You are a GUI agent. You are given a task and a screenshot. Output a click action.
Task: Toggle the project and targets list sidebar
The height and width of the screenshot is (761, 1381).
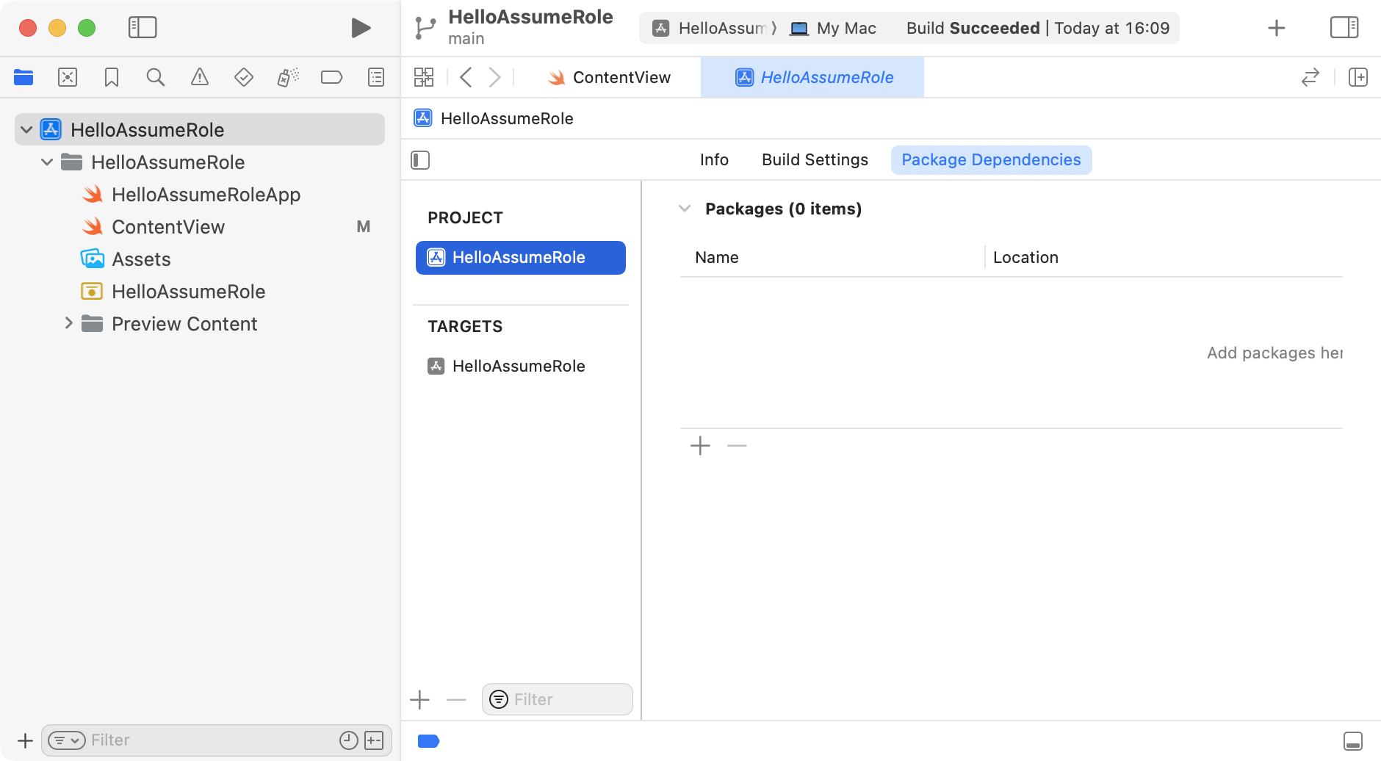(420, 160)
